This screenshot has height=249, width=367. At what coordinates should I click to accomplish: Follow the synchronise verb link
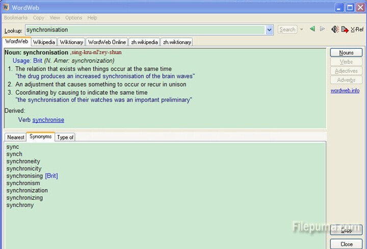coord(48,120)
